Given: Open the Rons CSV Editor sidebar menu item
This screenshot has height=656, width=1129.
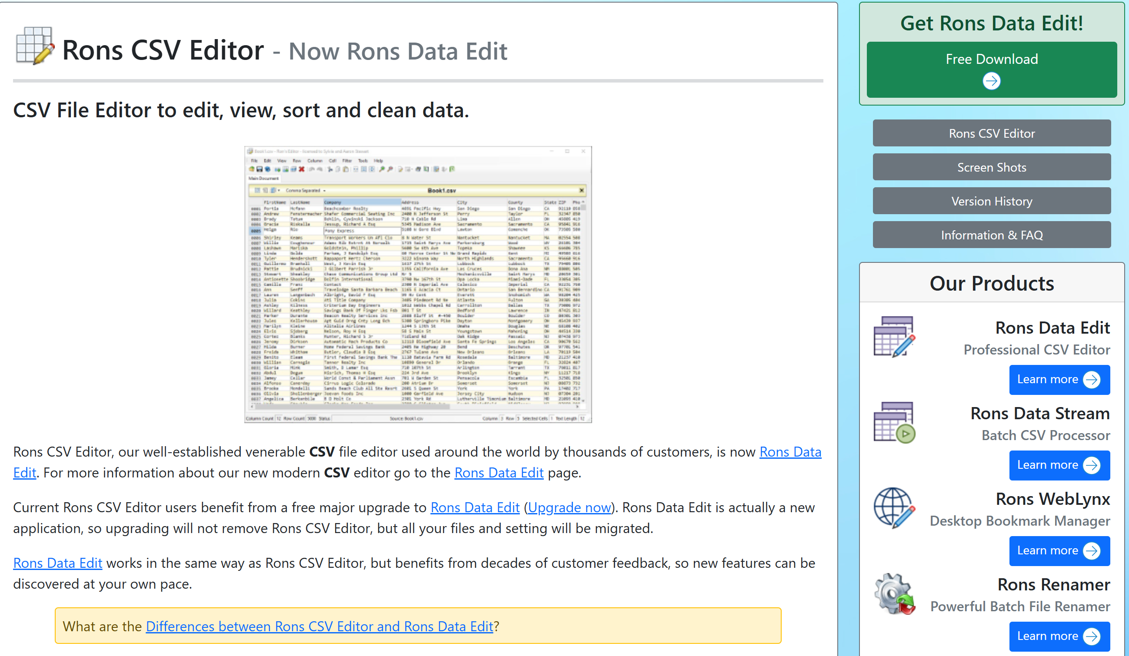Looking at the screenshot, I should click(x=992, y=133).
